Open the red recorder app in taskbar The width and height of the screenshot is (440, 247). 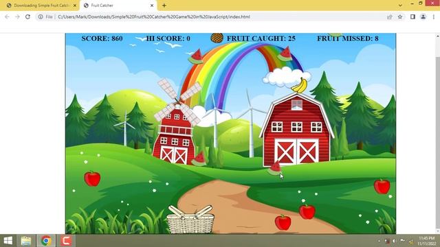[66, 241]
